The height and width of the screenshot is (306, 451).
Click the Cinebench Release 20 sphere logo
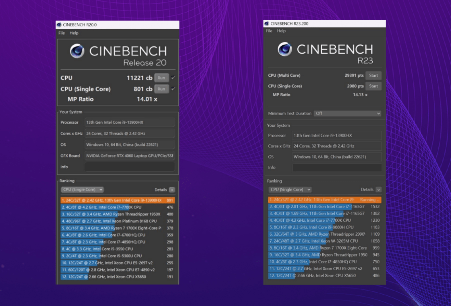pos(77,51)
